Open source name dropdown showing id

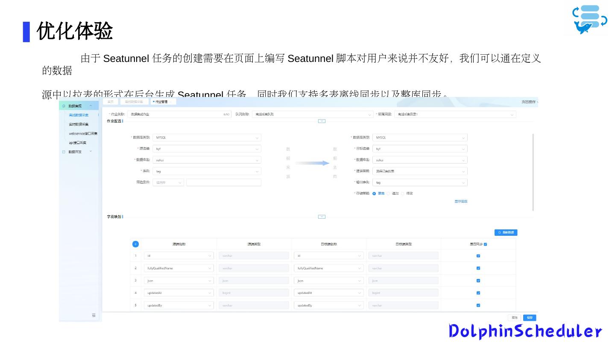(x=179, y=256)
